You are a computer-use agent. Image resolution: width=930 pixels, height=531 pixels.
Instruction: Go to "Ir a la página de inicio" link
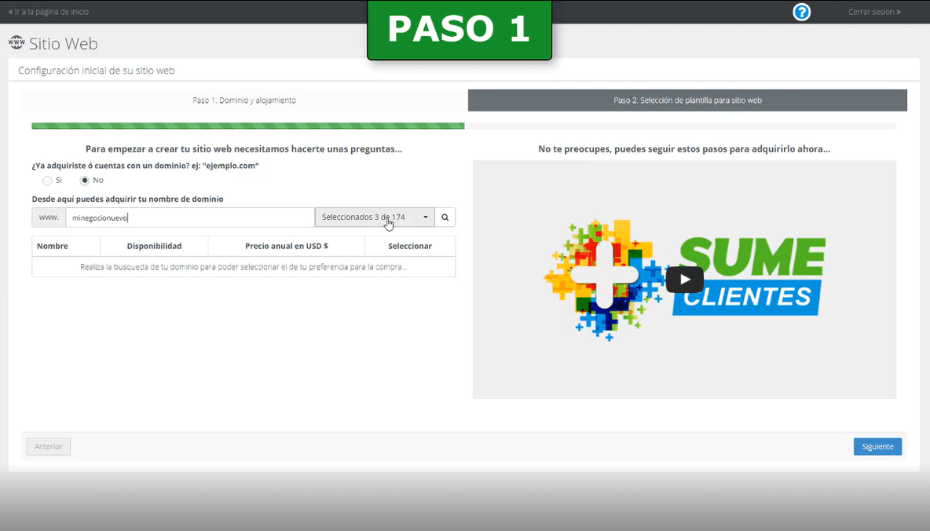[49, 12]
